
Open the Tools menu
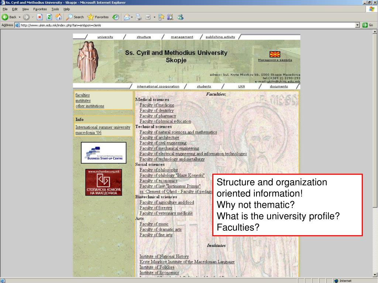55,9
